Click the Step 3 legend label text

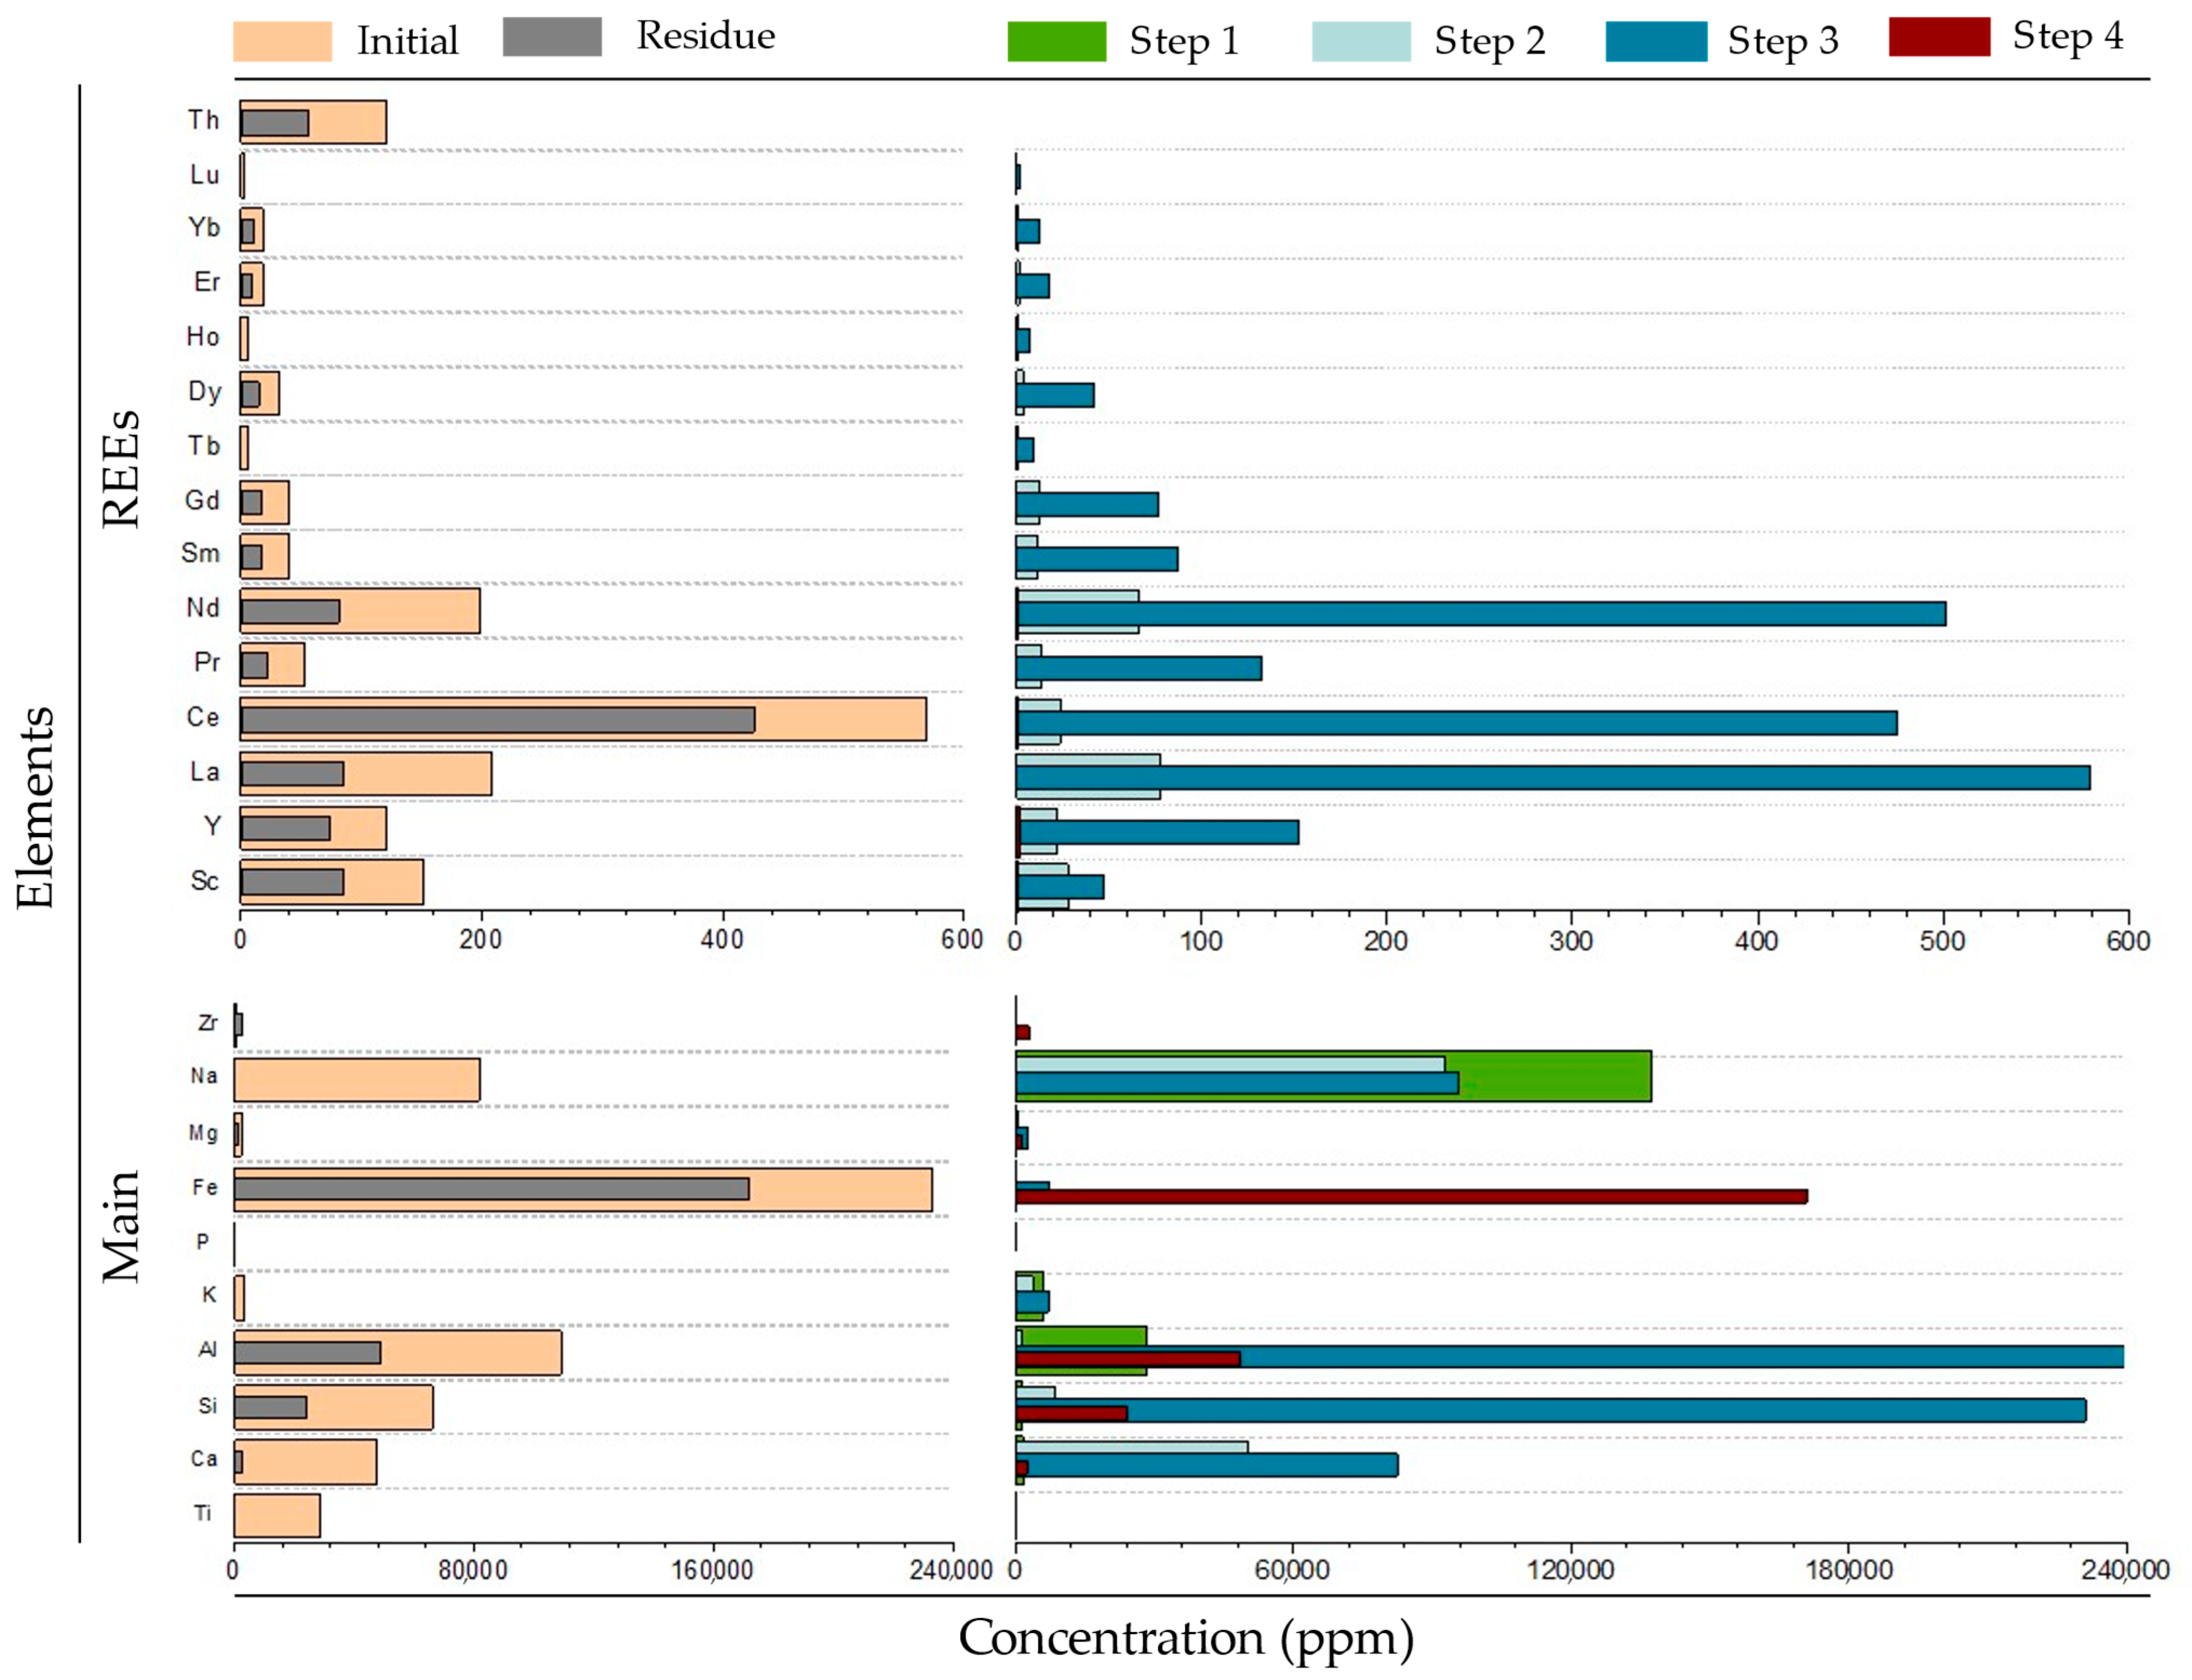pyautogui.click(x=1782, y=42)
